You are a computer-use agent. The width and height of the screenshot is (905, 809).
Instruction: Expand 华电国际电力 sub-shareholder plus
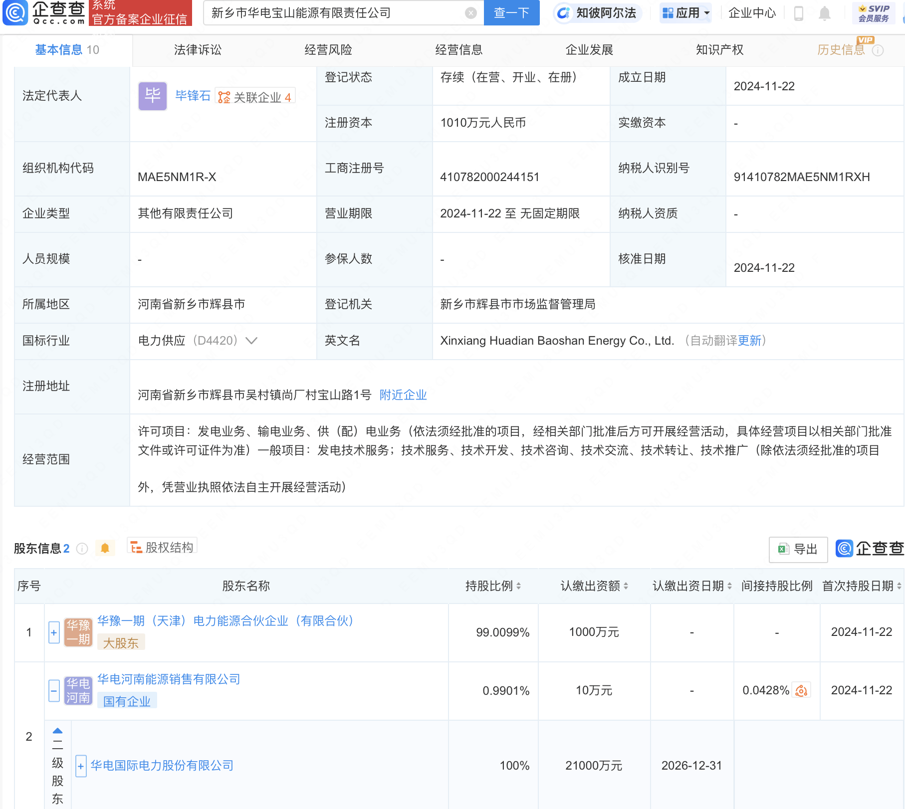tap(81, 766)
